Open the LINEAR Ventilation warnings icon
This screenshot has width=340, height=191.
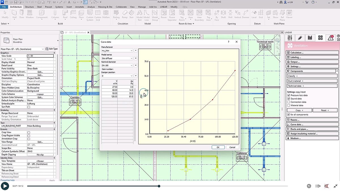[x=331, y=38]
